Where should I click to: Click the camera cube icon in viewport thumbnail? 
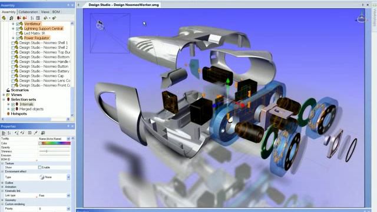point(100,25)
